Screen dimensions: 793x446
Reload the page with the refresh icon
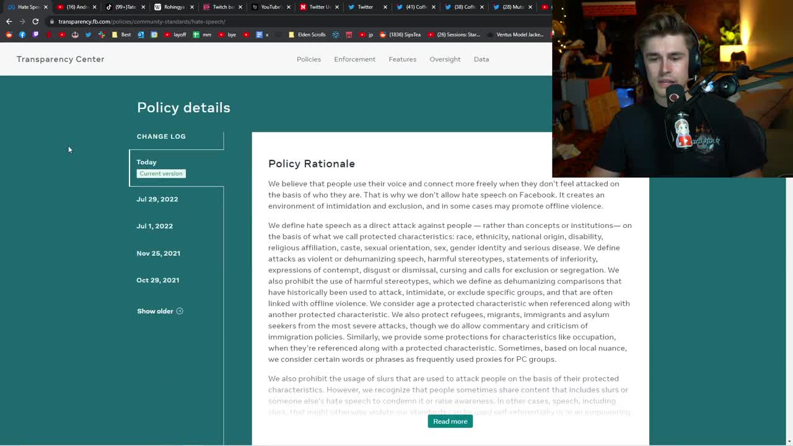pos(35,22)
